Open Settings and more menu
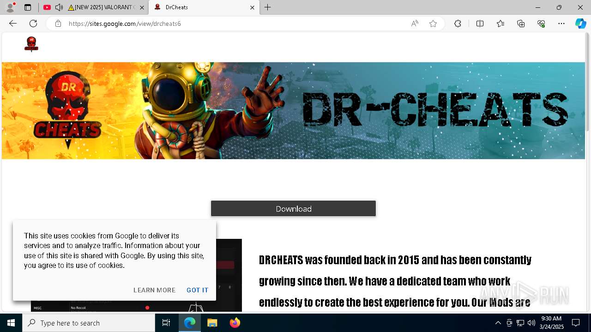This screenshot has height=332, width=591. (561, 24)
